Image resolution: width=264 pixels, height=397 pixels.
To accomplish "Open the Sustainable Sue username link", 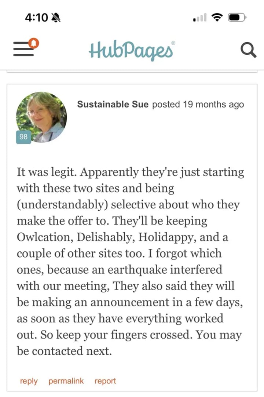I will click(113, 104).
